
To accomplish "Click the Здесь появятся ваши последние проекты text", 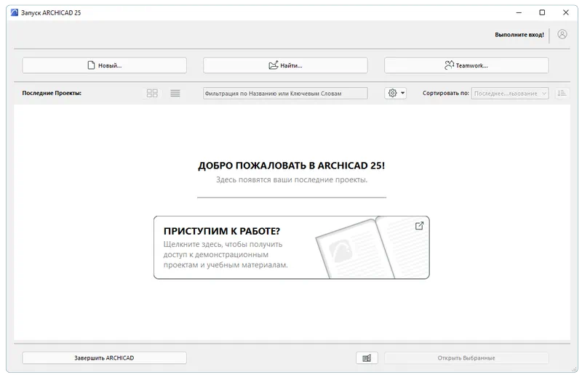I will pos(292,180).
